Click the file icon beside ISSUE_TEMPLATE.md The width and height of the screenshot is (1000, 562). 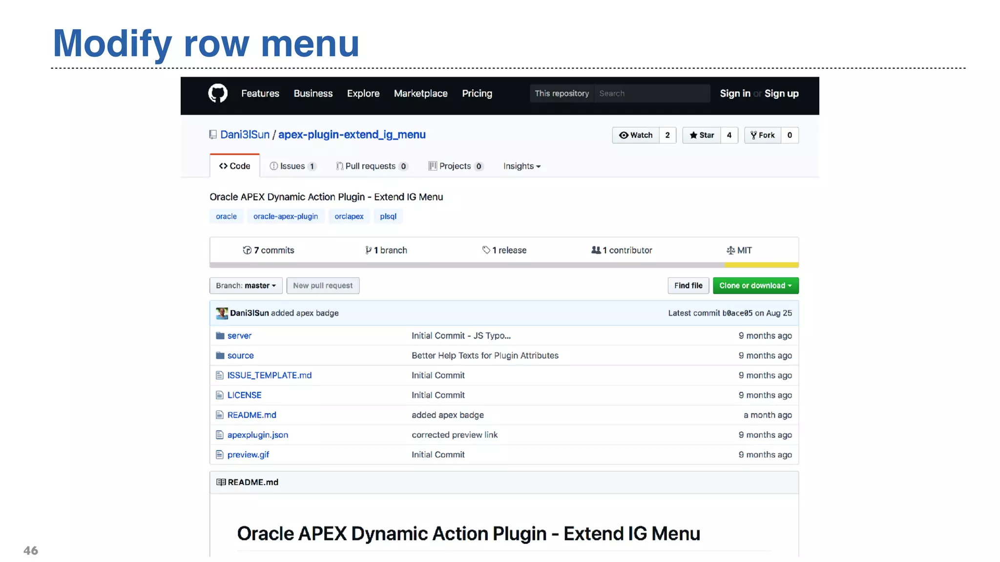pyautogui.click(x=220, y=375)
